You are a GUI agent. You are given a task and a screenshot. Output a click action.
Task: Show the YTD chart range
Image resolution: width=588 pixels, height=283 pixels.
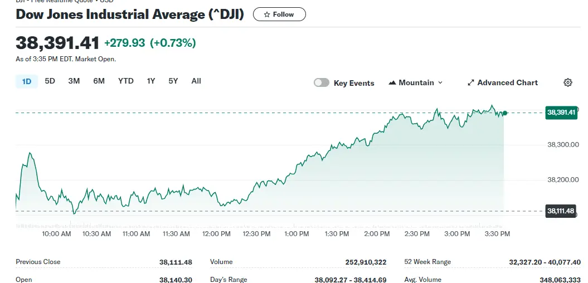point(126,81)
